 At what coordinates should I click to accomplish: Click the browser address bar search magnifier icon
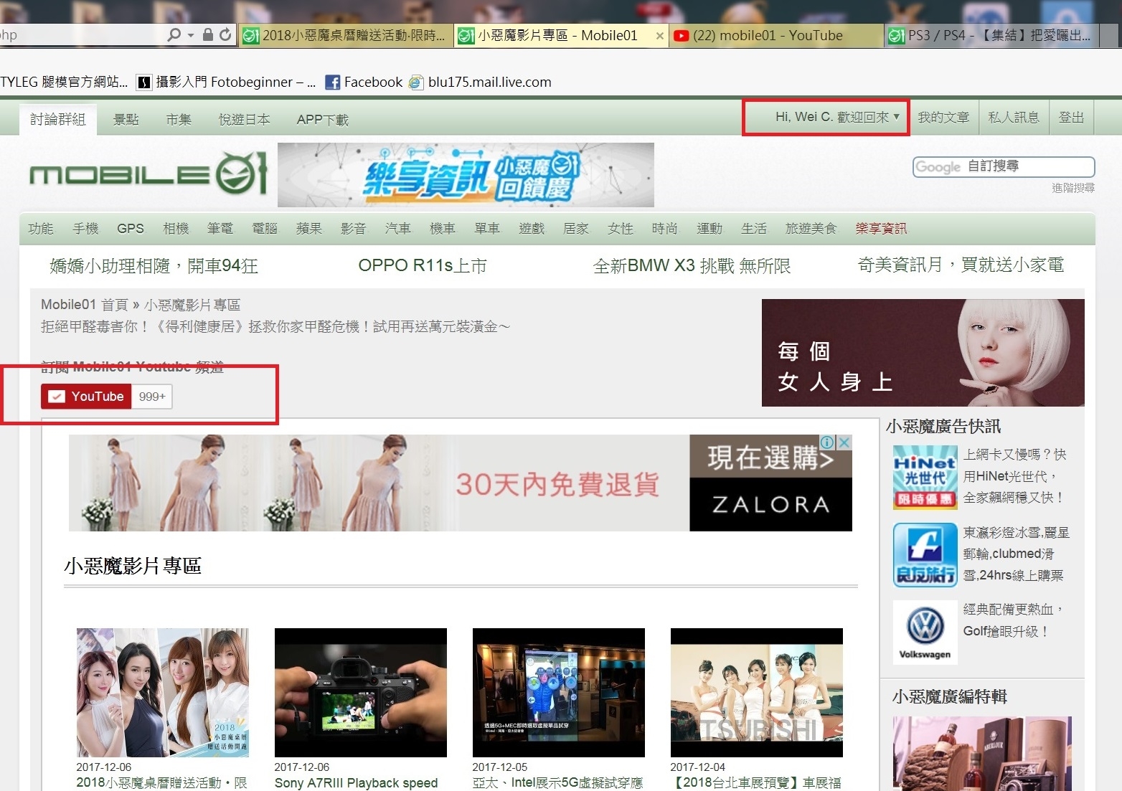click(174, 35)
